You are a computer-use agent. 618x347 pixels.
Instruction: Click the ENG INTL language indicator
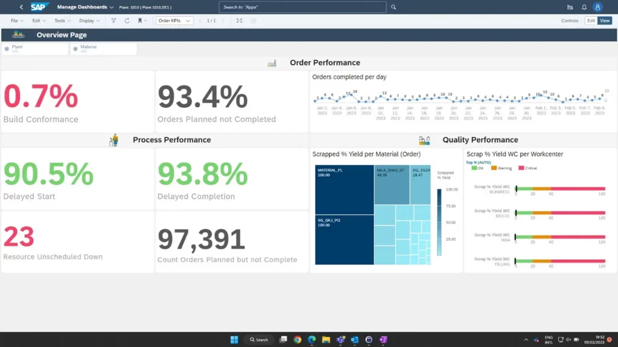[549, 340]
